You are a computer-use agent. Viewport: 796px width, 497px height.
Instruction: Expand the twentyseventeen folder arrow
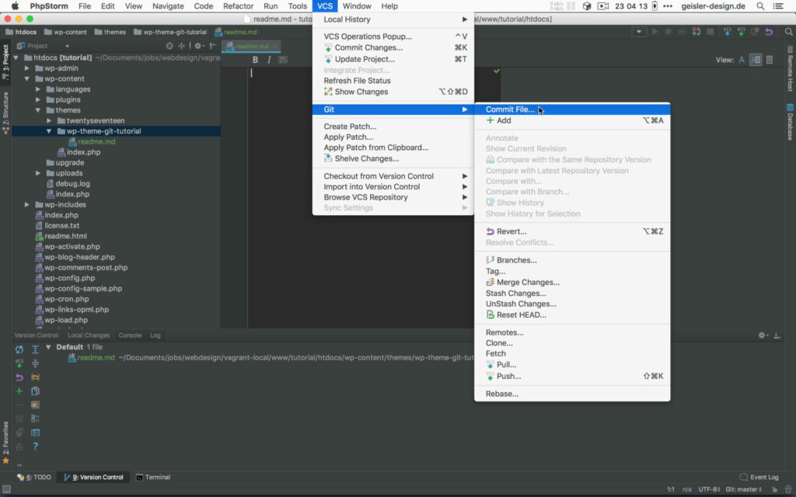[x=49, y=120]
